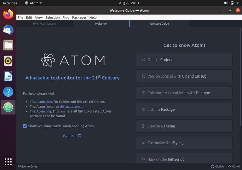Click the 'For help, please visit' text
Screen dimensions: 242x170
(38, 93)
